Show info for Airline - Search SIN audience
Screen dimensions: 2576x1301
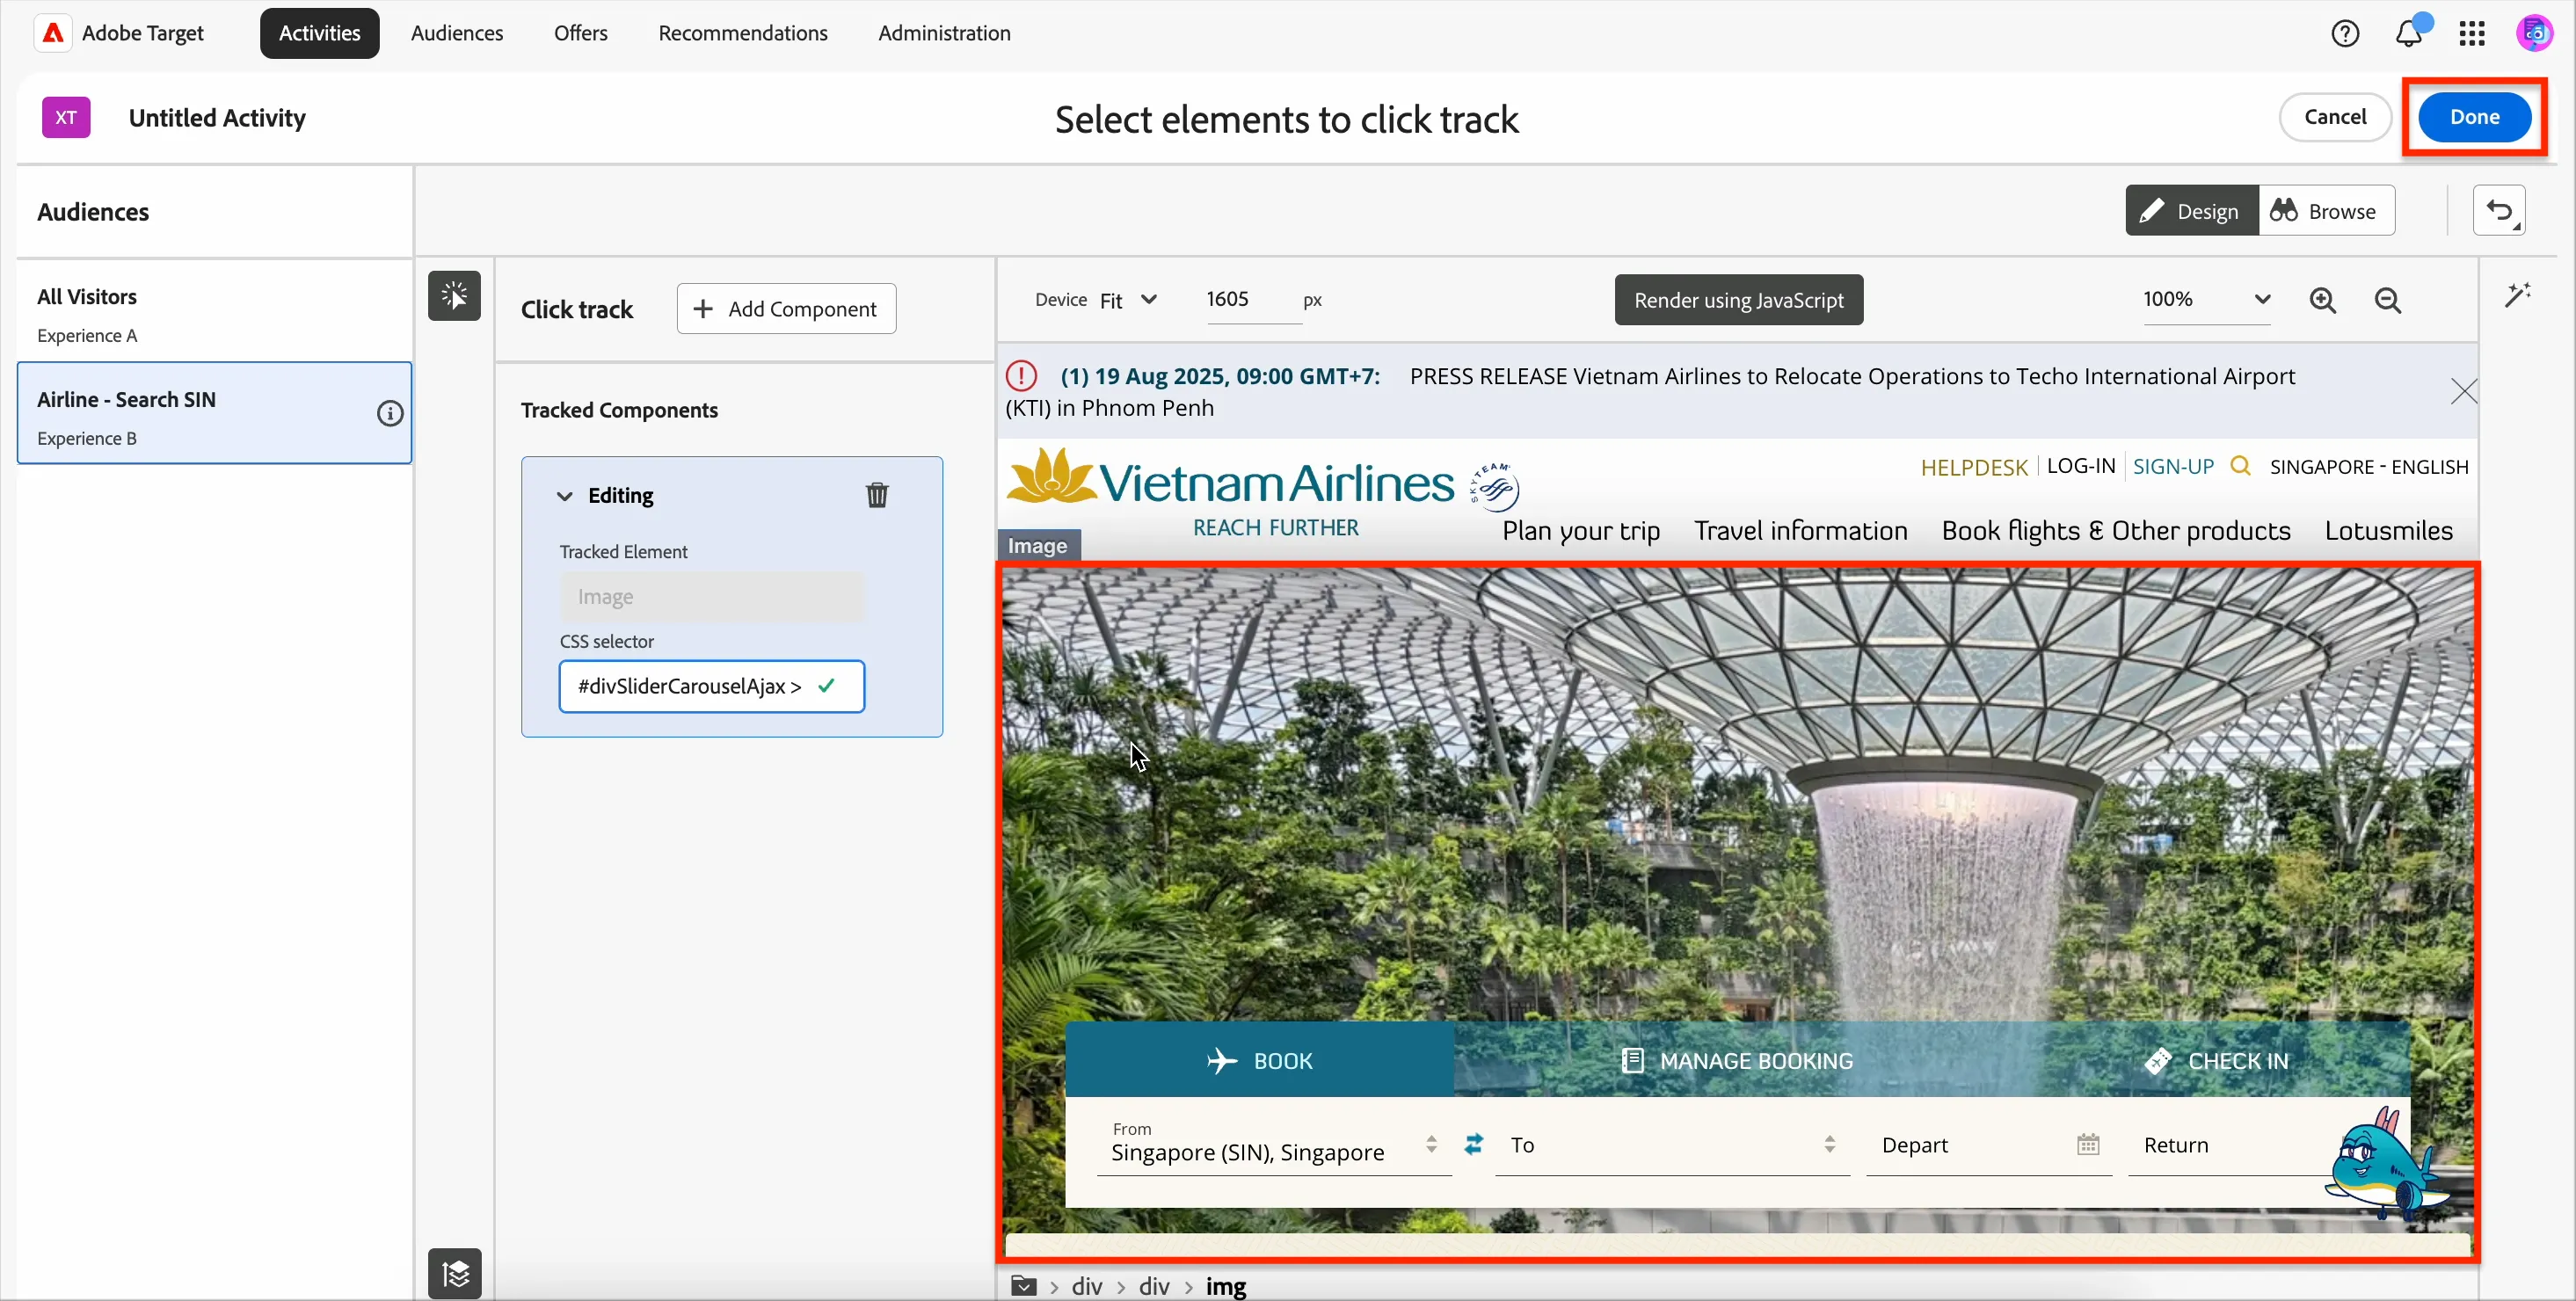[x=390, y=413]
